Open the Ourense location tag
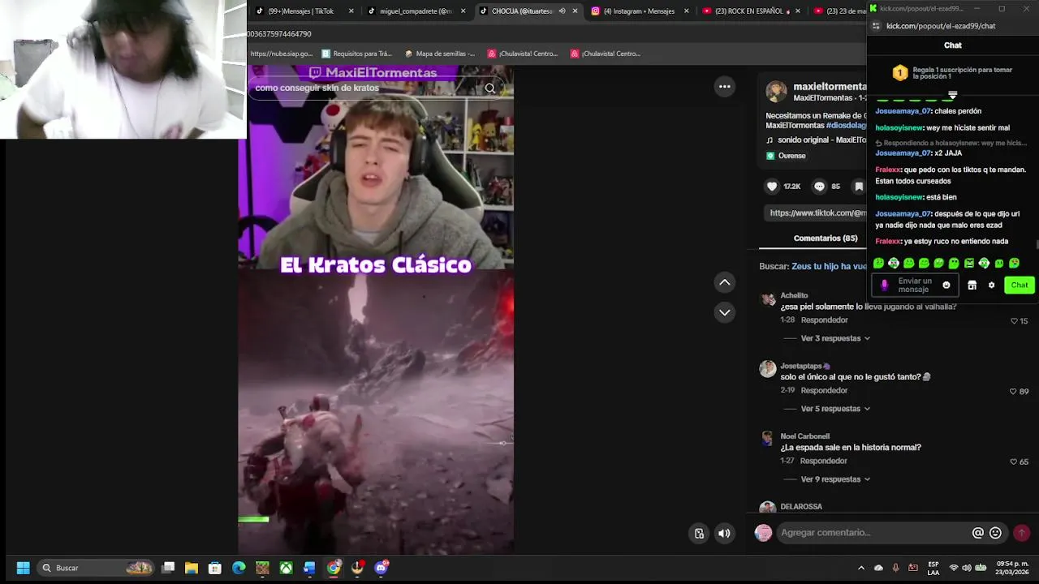1039x584 pixels. [786, 156]
